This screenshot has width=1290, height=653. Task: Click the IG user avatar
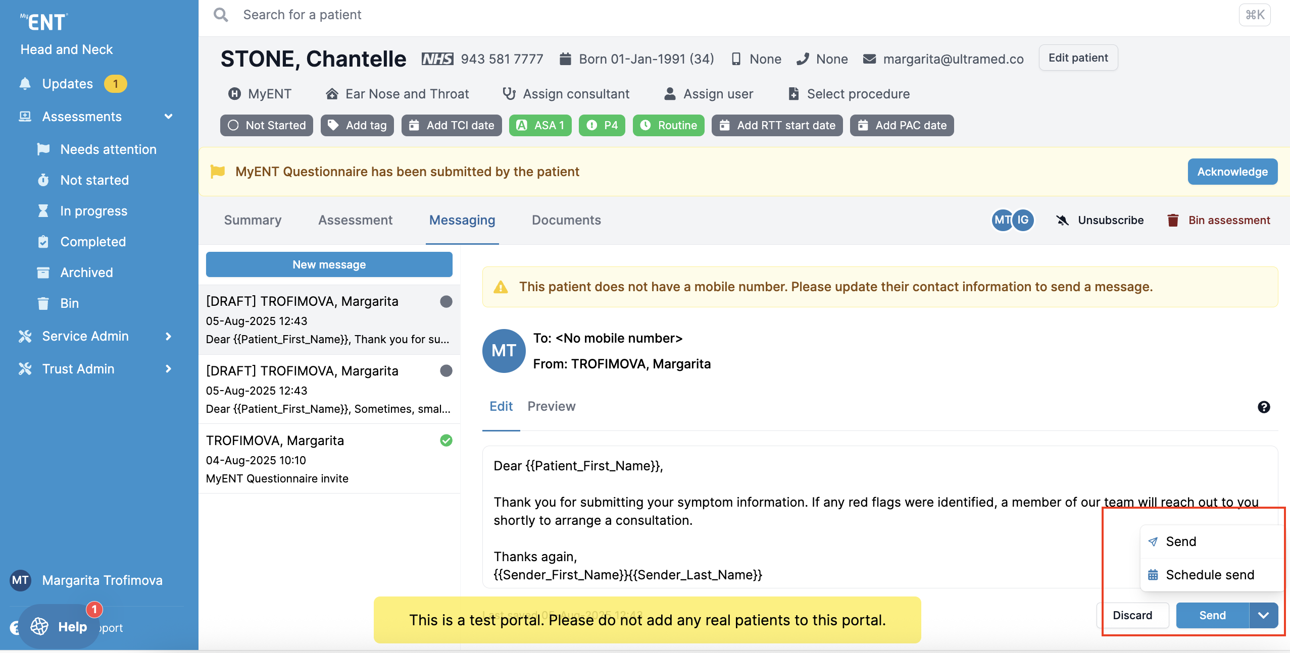click(x=1023, y=220)
